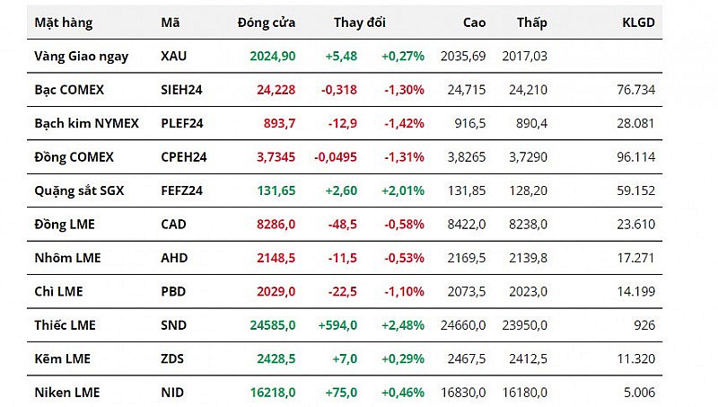Open the Bạc COMEX commodity
The image size is (718, 407).
pyautogui.click(x=69, y=90)
